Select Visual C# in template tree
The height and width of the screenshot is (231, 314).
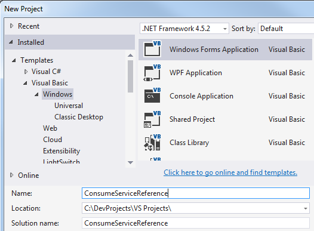click(x=46, y=72)
